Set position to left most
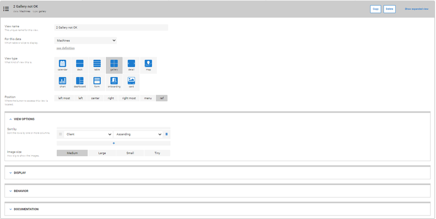 coord(64,98)
